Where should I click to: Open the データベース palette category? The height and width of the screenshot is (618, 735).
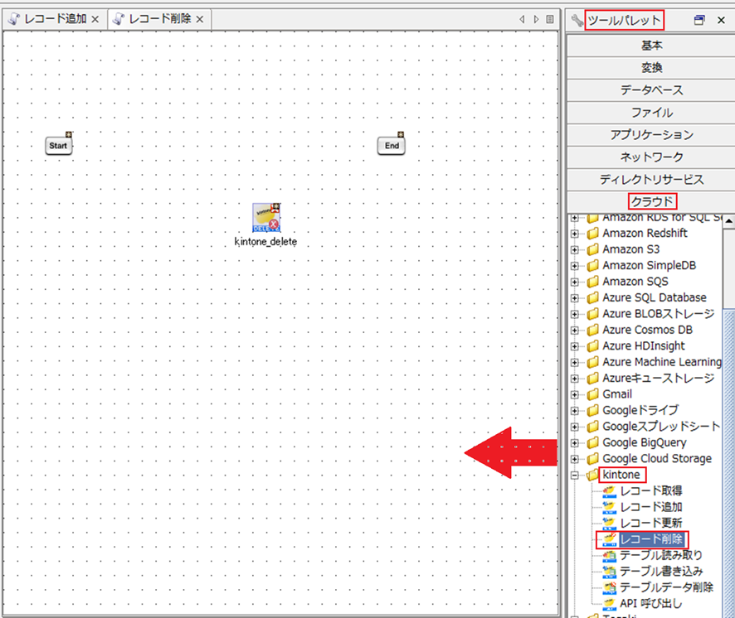tap(651, 90)
